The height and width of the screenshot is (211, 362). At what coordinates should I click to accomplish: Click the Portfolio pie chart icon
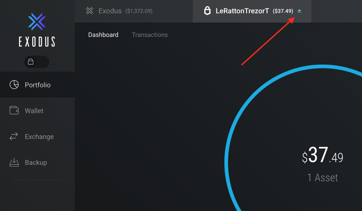(14, 85)
